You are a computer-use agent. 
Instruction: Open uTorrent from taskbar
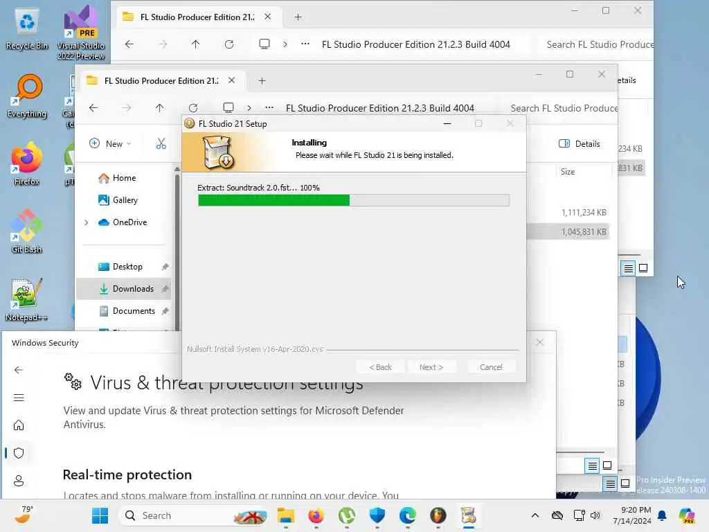pyautogui.click(x=347, y=515)
